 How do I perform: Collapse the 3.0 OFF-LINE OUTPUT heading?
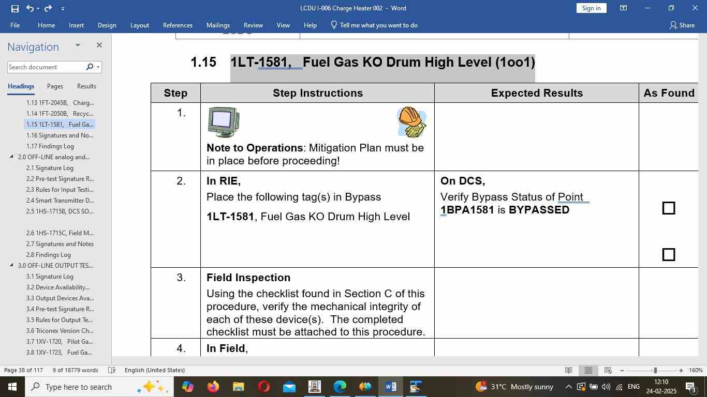point(12,266)
